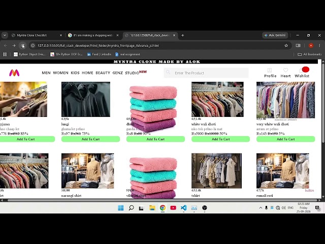This screenshot has height=244, width=325.
Task: Bookmark this page with the star icon
Action: point(286,46)
